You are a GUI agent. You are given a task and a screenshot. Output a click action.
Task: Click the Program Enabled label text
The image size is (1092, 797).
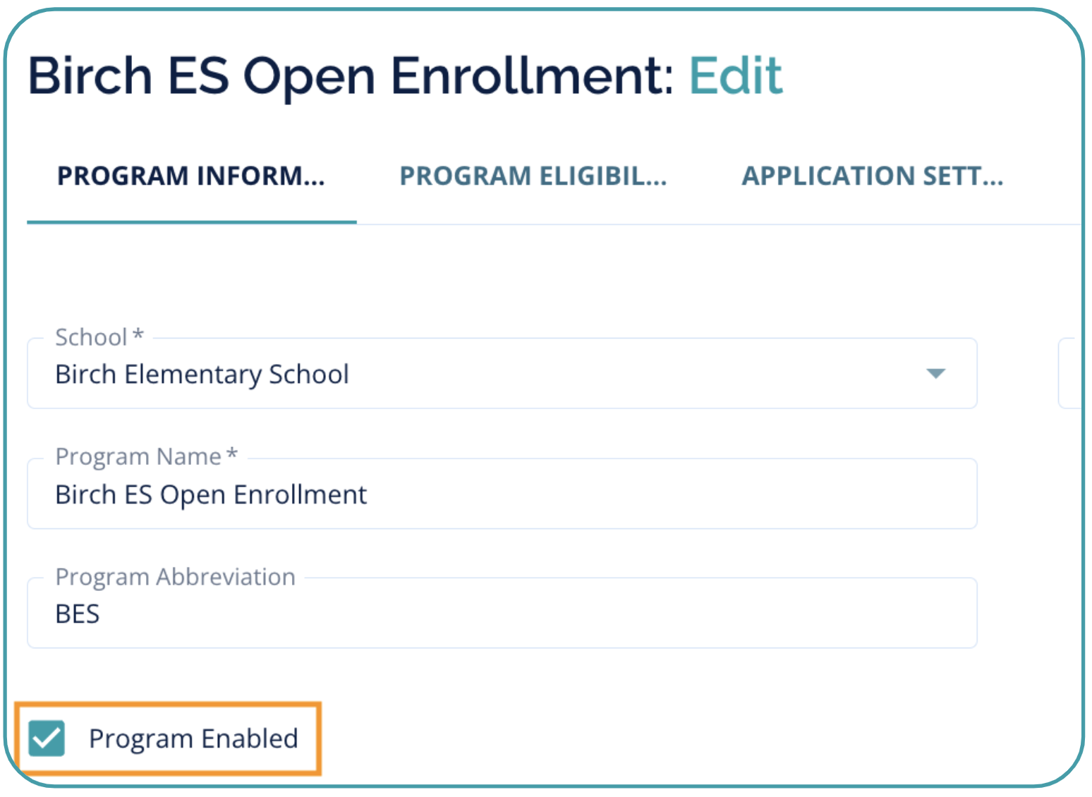pos(193,738)
